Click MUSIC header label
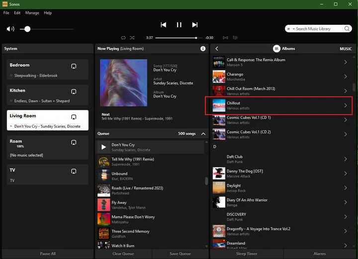This screenshot has width=358, height=259. [x=346, y=49]
